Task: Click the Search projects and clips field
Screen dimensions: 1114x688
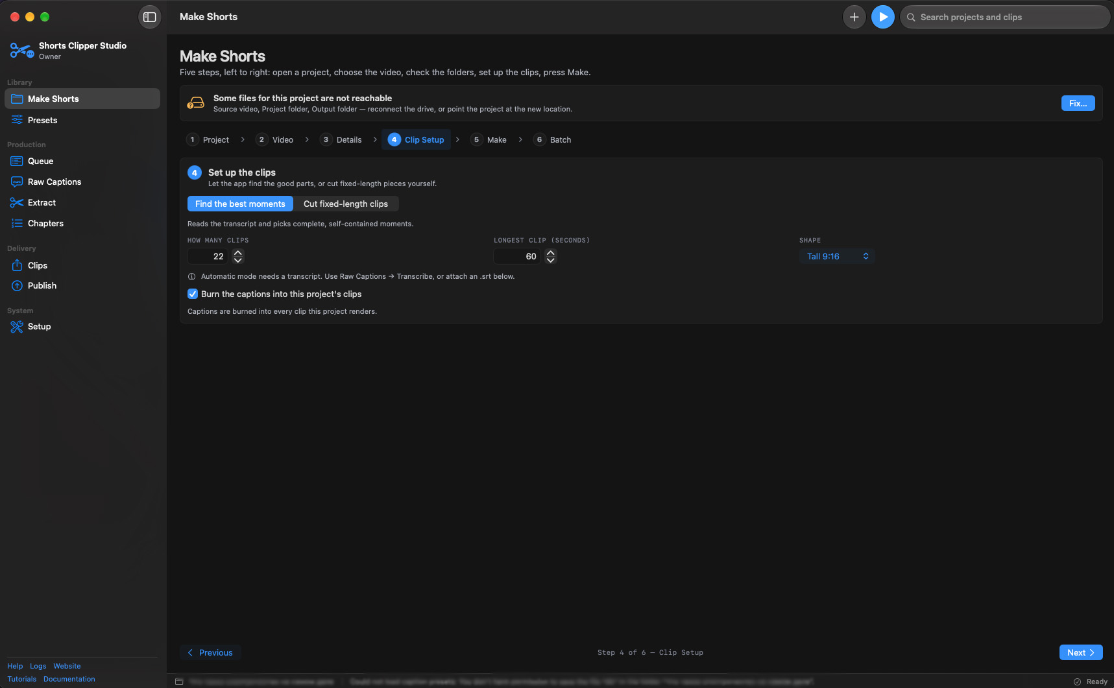Action: [1005, 17]
